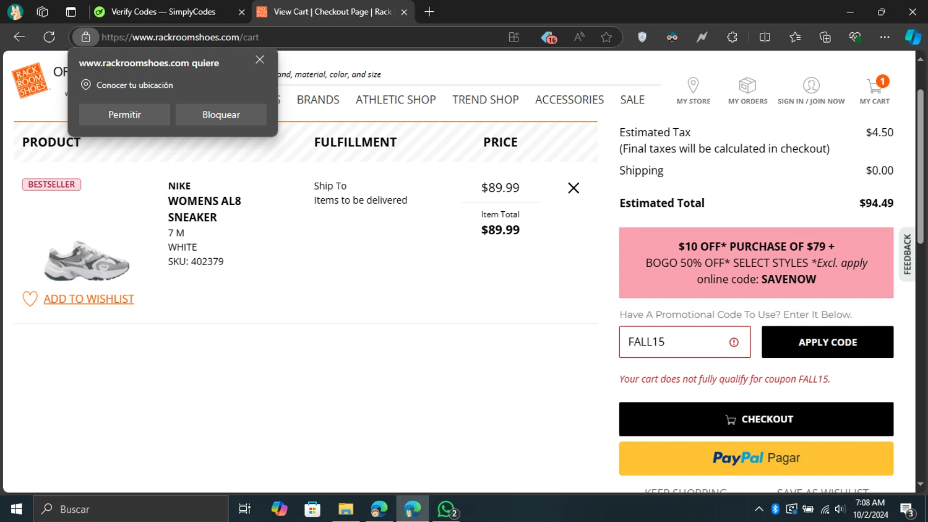Click browser back arrow

19,37
